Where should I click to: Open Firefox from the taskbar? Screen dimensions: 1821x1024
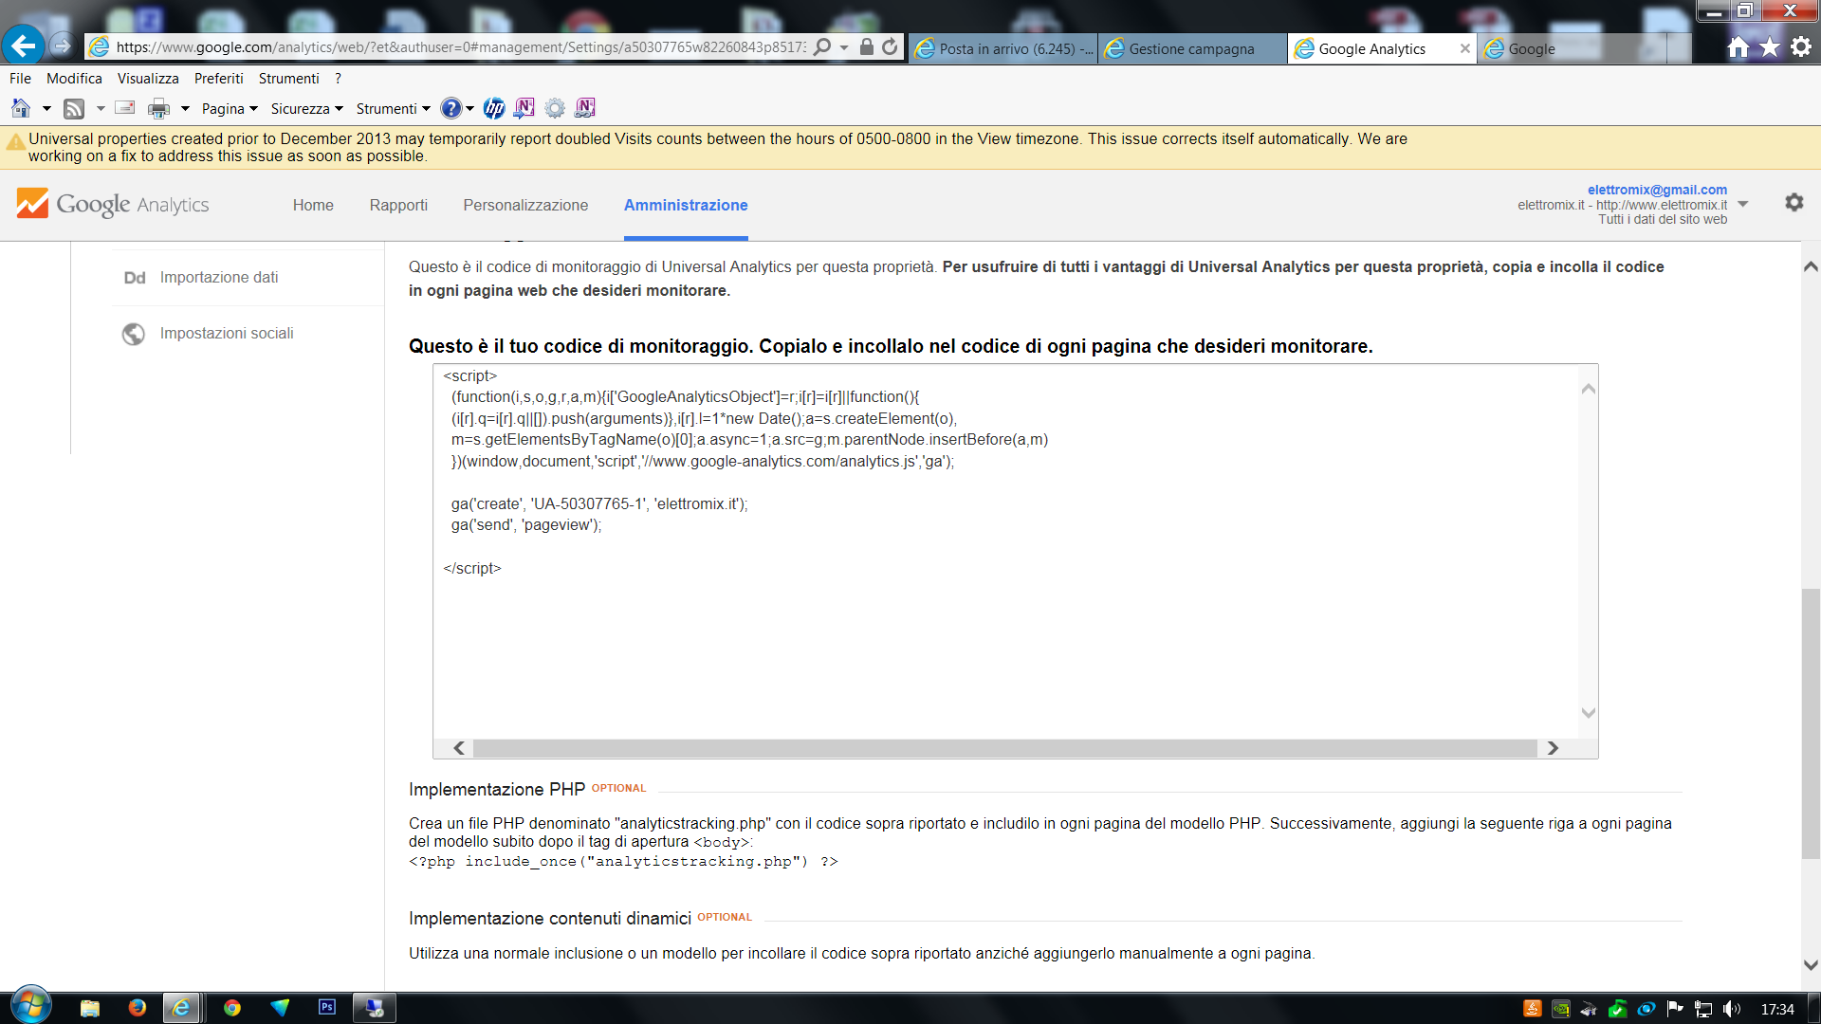(x=138, y=1007)
